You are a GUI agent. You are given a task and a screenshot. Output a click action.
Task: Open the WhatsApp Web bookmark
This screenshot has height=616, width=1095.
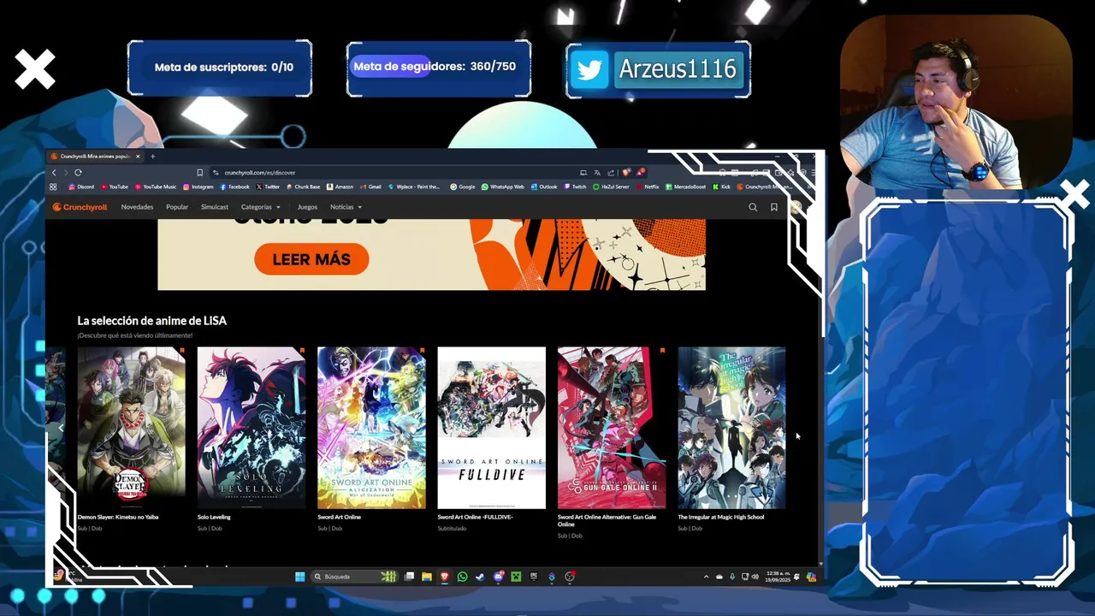503,187
